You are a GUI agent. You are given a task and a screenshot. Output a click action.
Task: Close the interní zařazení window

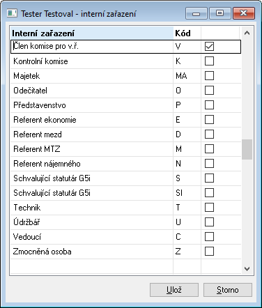coord(244,13)
